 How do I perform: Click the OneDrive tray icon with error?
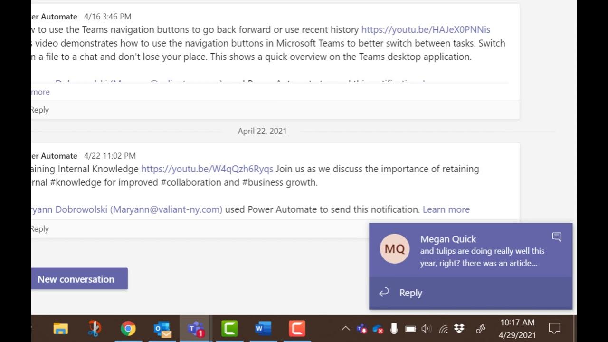pos(378,328)
